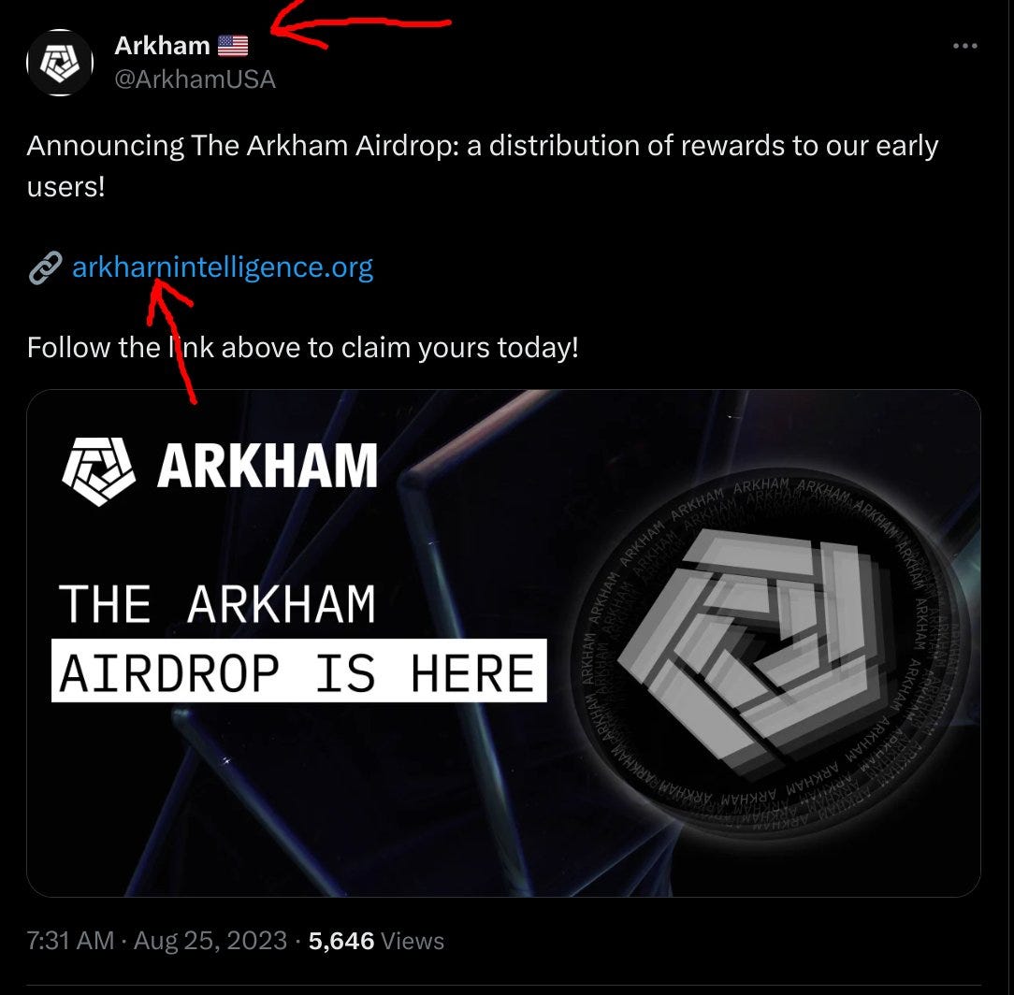The image size is (1014, 995).
Task: Open the 7:31 AM timestamp
Action: (70, 941)
